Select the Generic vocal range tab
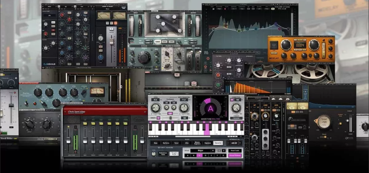Viewport: 369px width, 173px height. [x=218, y=143]
